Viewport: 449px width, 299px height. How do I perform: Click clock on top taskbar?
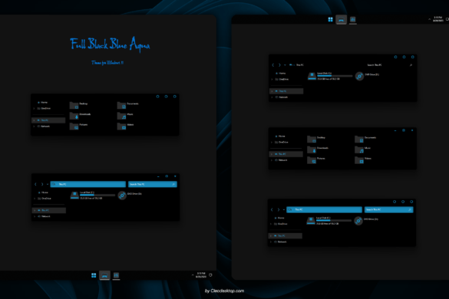(x=437, y=19)
